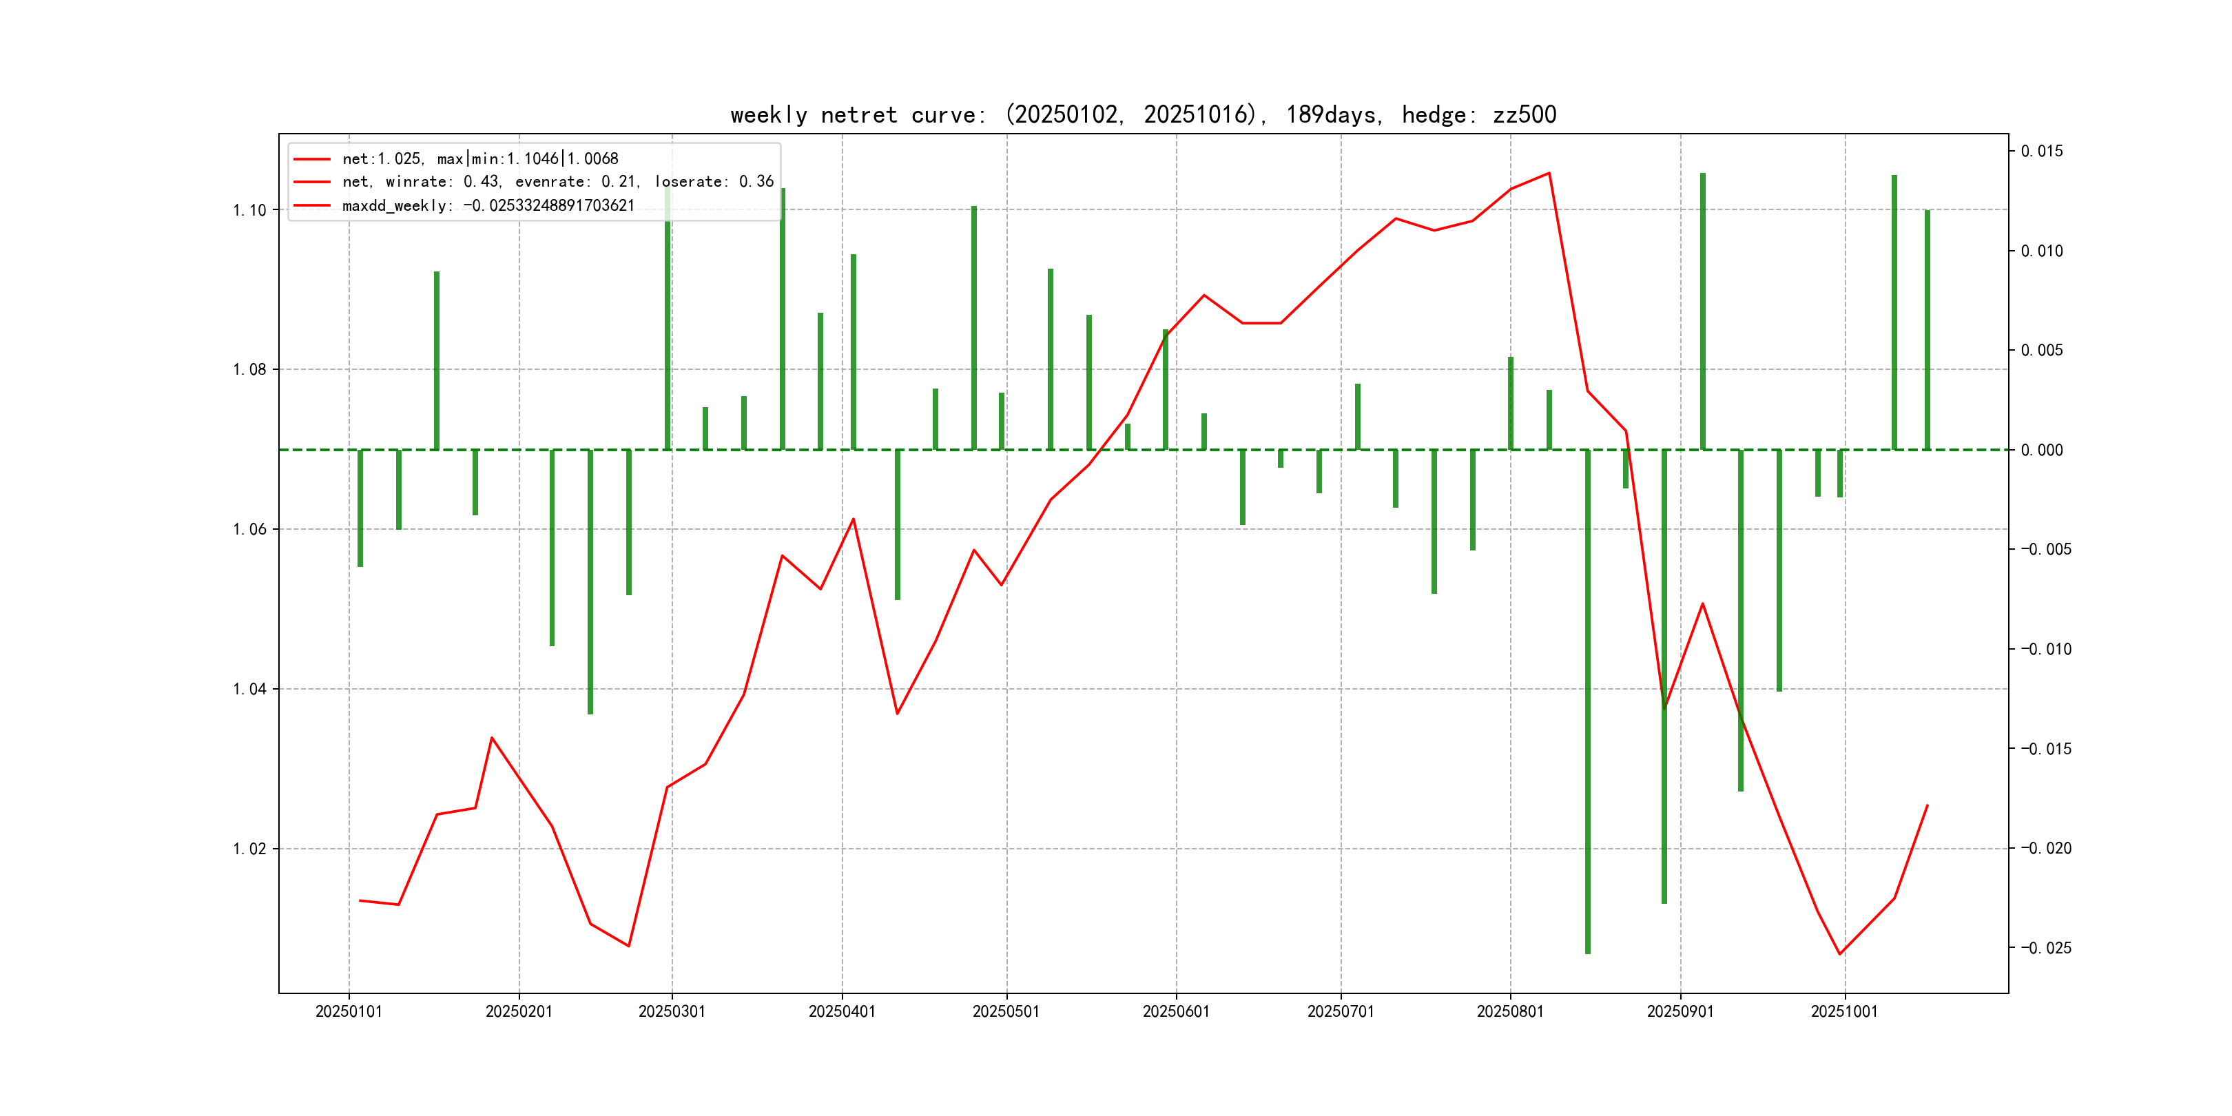Click the red line swatch beside maxdd_weekly

coord(312,205)
